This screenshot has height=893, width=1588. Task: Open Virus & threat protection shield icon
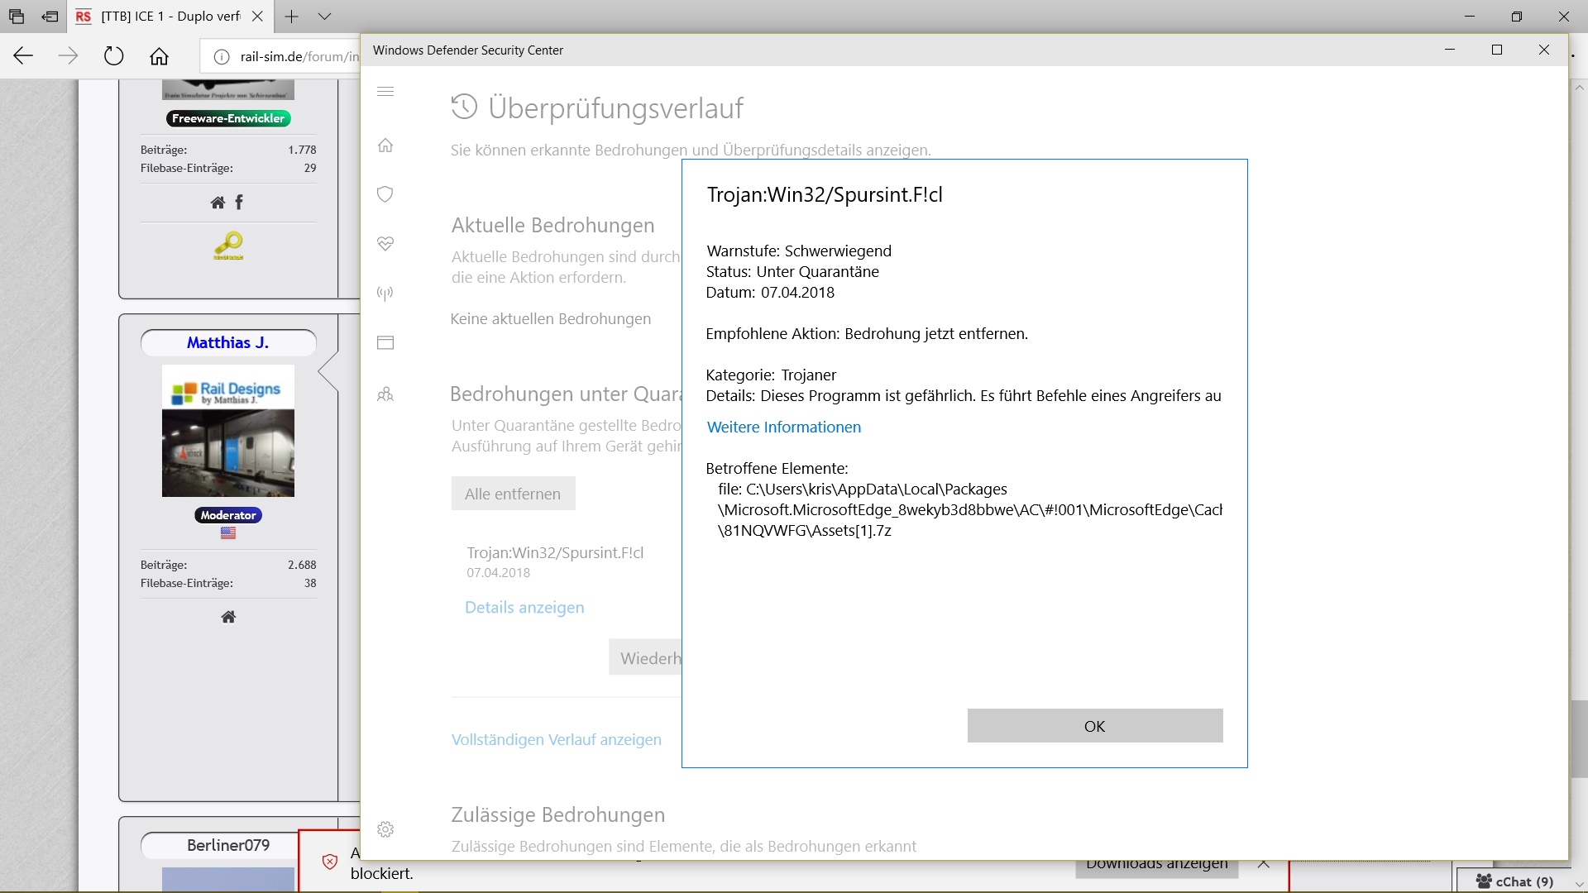point(385,194)
